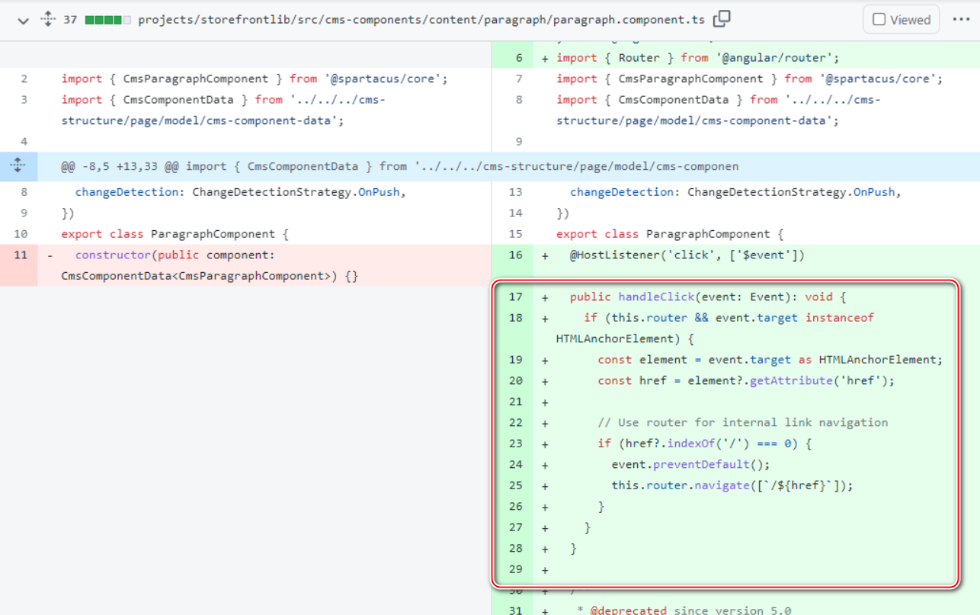Click line number 13 in the new file
980x615 pixels.
(x=515, y=192)
